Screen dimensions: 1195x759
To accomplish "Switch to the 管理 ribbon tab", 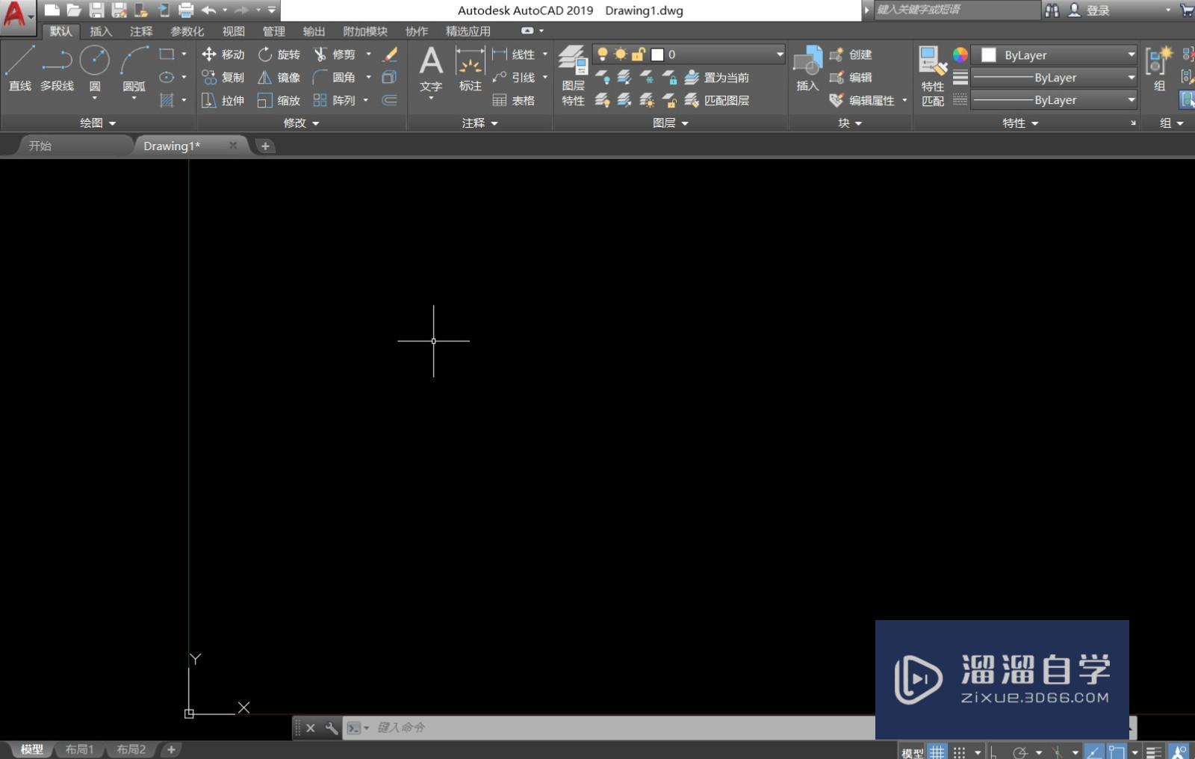I will pyautogui.click(x=273, y=31).
